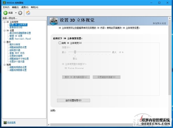This screenshot has width=173, height=128.
Task: Maximize the NVIDIA control panel window
Action: (x=159, y=3)
